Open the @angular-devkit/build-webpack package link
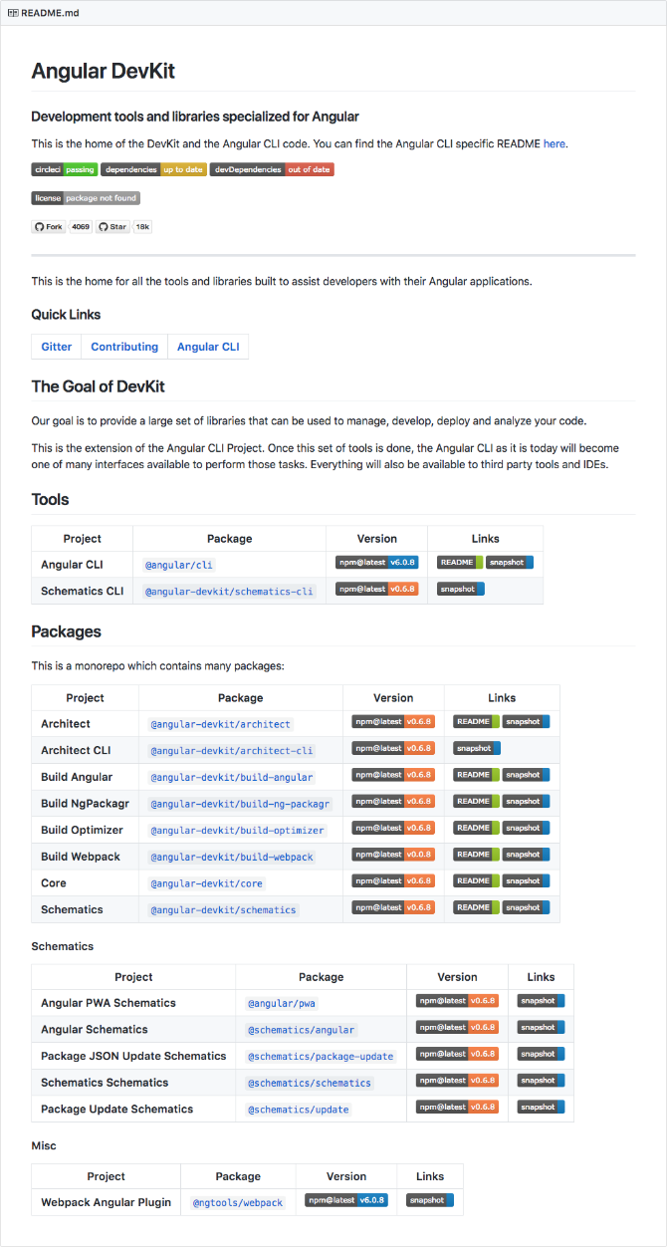 (x=232, y=857)
